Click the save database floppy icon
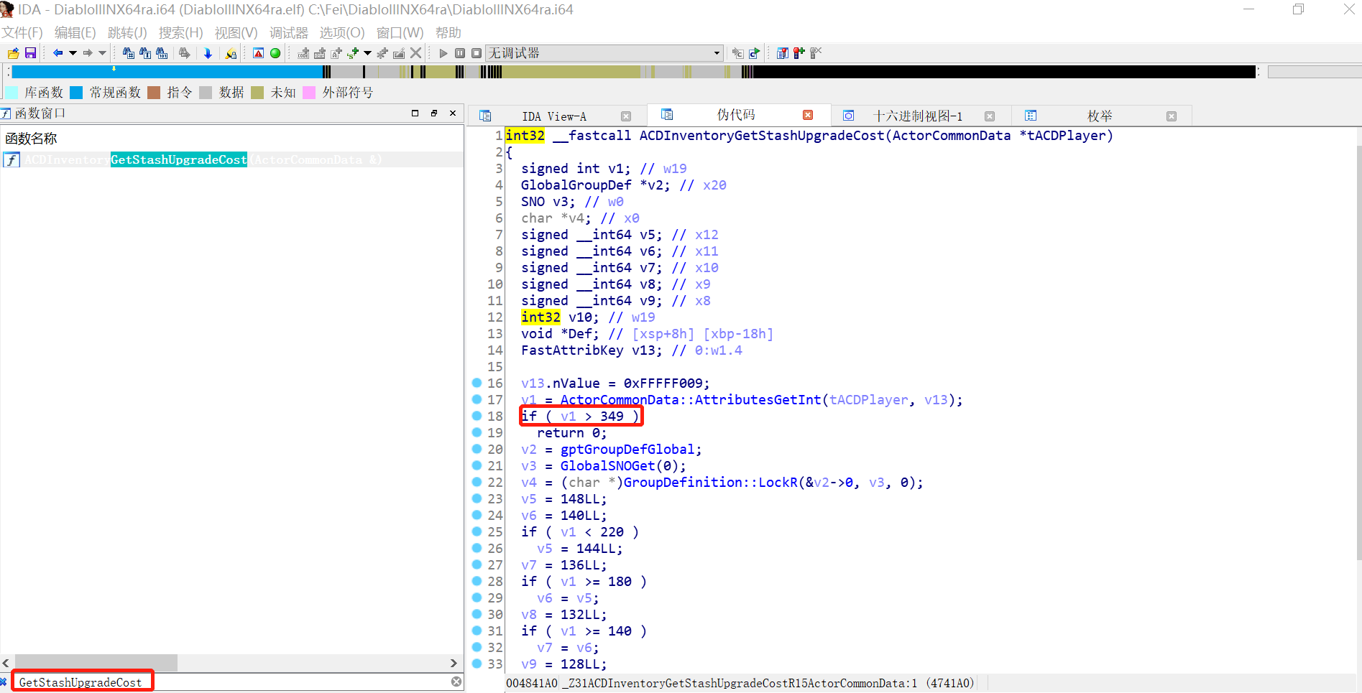The width and height of the screenshot is (1362, 693). coord(30,53)
